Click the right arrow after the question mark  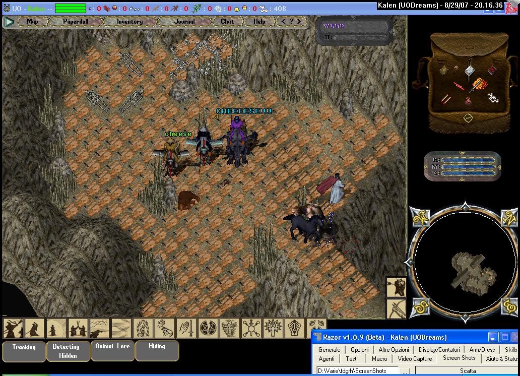(x=299, y=22)
